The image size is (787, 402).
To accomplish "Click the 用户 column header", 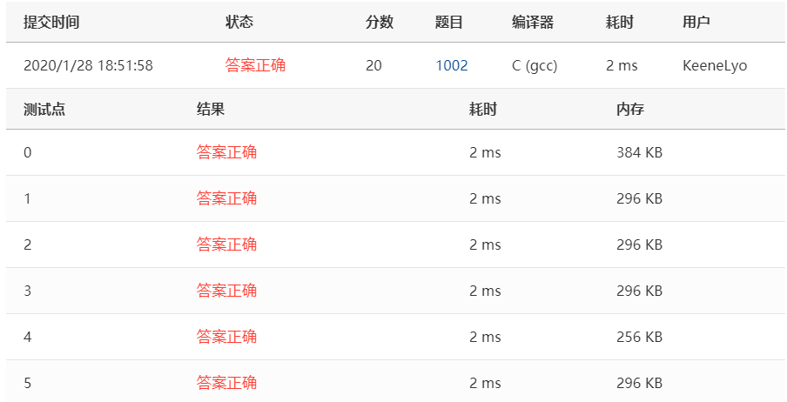I will point(696,22).
